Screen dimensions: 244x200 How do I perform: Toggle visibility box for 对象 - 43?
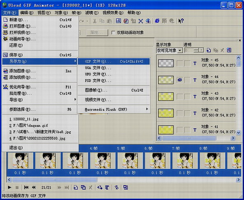click(180, 96)
